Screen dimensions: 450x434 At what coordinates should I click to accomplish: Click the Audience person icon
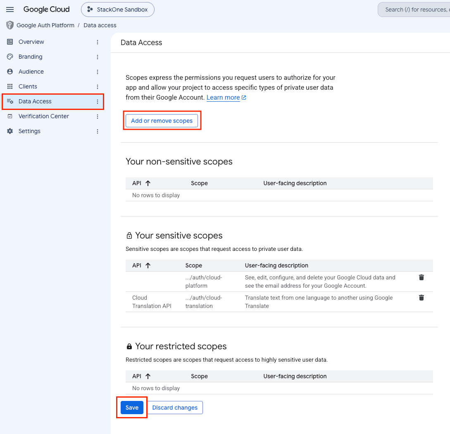click(x=10, y=72)
